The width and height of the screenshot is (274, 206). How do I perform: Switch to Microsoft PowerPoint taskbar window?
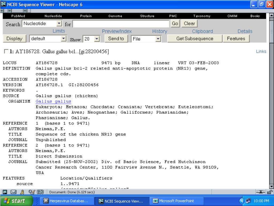[177, 201]
